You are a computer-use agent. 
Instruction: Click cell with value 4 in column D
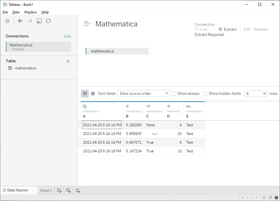click(x=174, y=125)
